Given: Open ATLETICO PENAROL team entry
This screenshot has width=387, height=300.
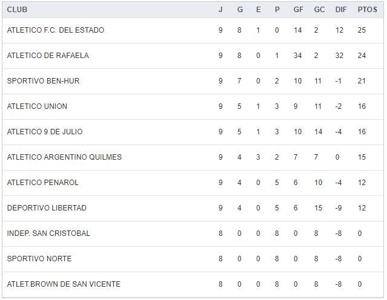Looking at the screenshot, I should 43,183.
